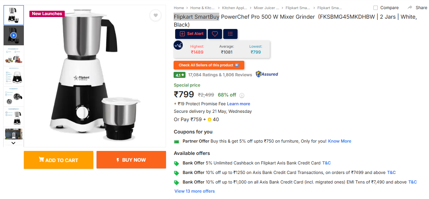Open Learn more link for Protect Promise Fee
This screenshot has height=199, width=429.
pyautogui.click(x=238, y=104)
